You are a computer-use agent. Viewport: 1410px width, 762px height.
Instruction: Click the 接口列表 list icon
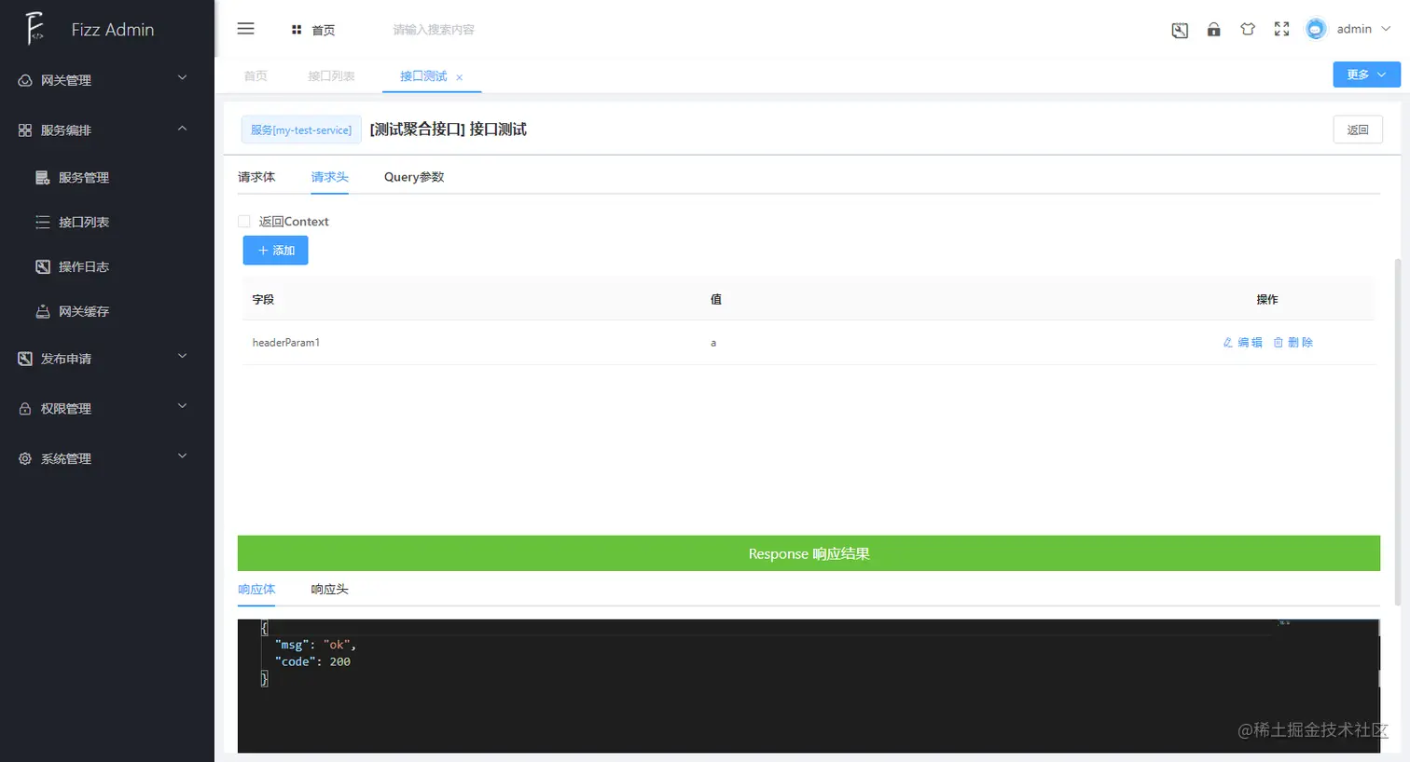pos(43,222)
